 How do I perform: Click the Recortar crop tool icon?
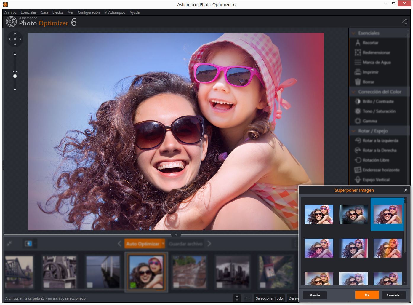click(x=358, y=43)
